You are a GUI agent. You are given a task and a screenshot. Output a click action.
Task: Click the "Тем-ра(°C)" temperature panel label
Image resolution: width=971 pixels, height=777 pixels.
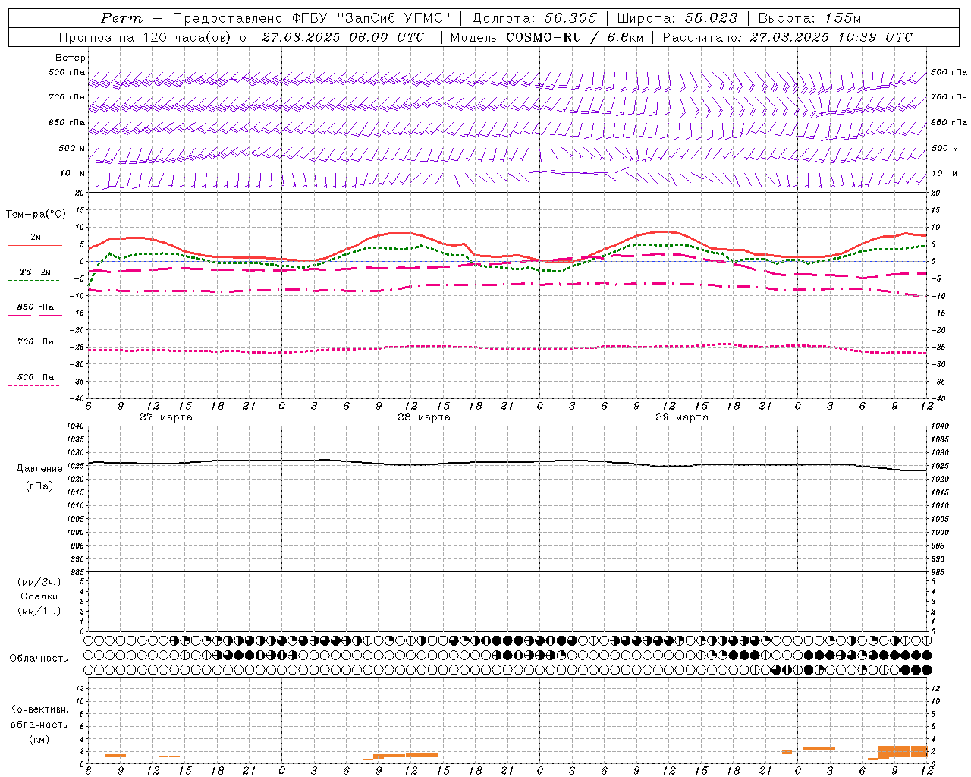click(36, 215)
